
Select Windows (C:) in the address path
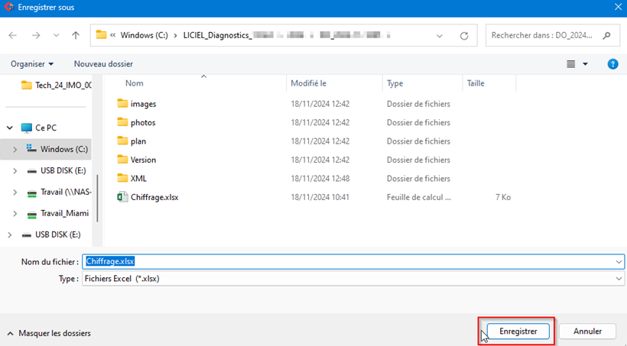[x=145, y=35]
